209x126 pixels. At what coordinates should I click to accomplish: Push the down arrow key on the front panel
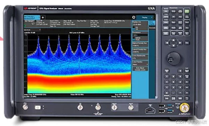click(173, 46)
